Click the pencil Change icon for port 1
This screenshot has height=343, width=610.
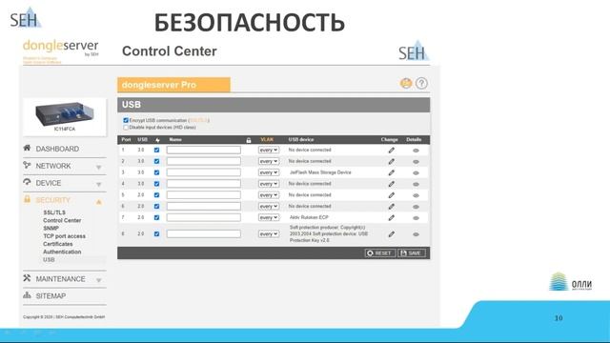click(x=392, y=151)
